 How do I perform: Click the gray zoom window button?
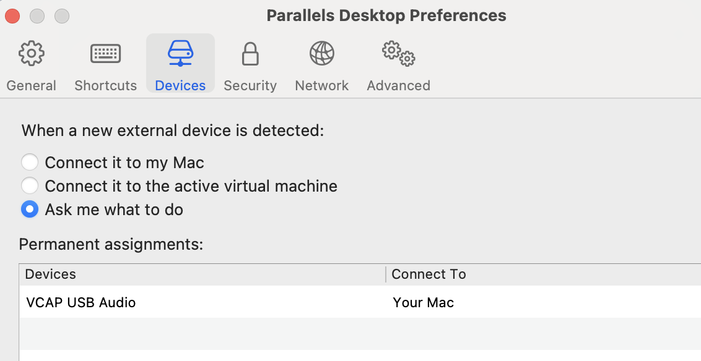pyautogui.click(x=62, y=16)
